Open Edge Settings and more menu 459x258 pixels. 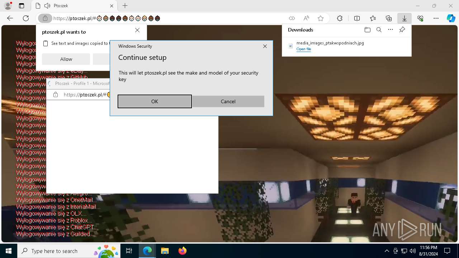pos(436,18)
